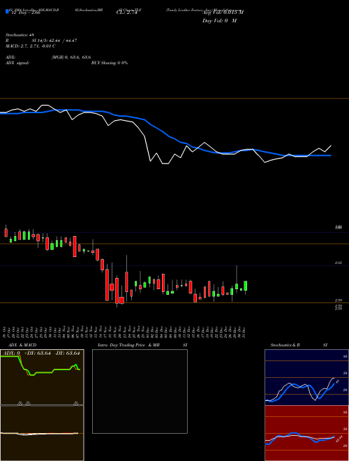Click the '(MGR) 0, 63.6, 63.6' ADX values
349x461 pixels.
(71, 57)
